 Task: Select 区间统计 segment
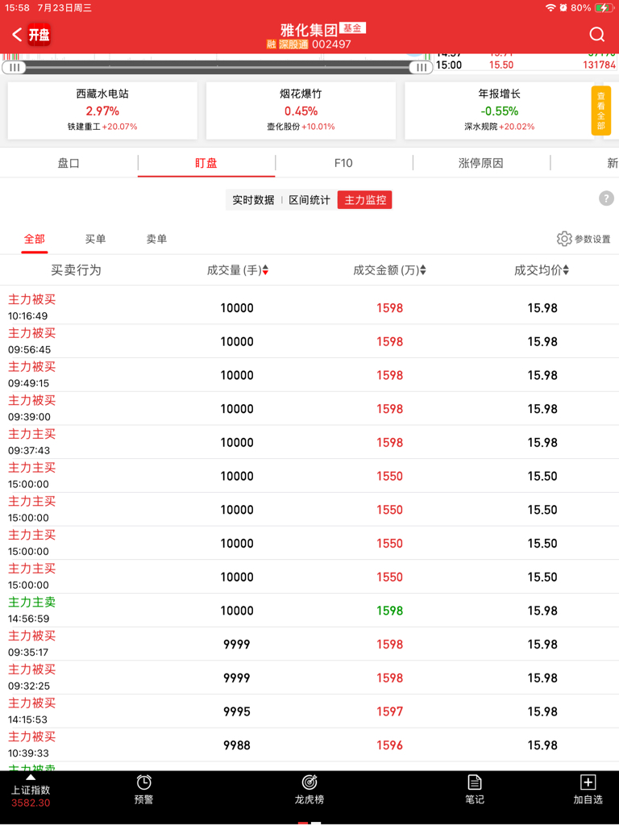309,200
